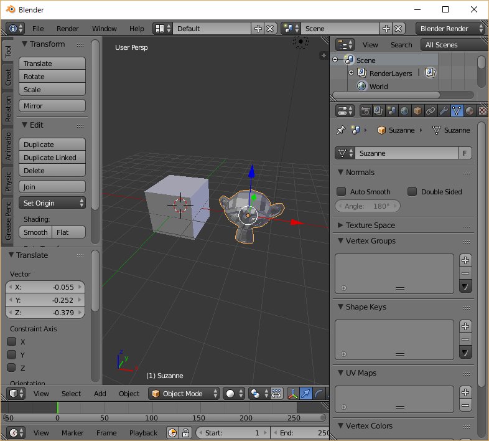
Task: Toggle the 3D manipulator widget button
Action: [292, 394]
